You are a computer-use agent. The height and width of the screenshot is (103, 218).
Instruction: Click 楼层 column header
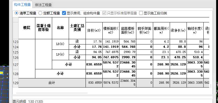click(27, 28)
